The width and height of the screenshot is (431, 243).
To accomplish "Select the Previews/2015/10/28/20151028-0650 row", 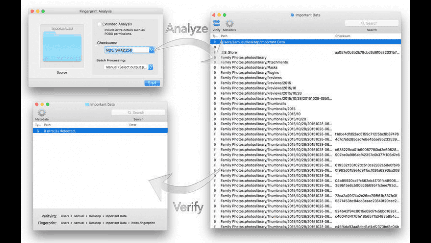I will pos(305,98).
